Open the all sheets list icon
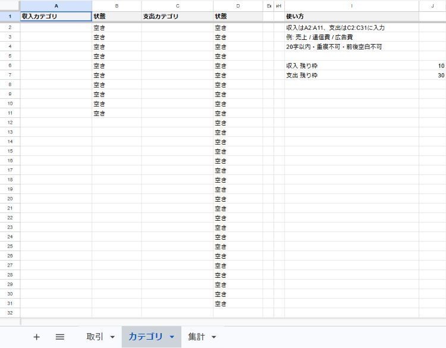This screenshot has width=446, height=348. click(59, 337)
